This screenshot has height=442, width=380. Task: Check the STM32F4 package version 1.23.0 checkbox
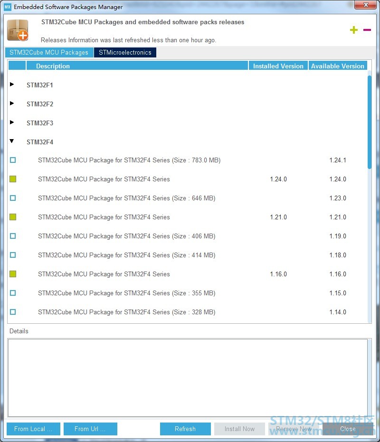click(13, 198)
